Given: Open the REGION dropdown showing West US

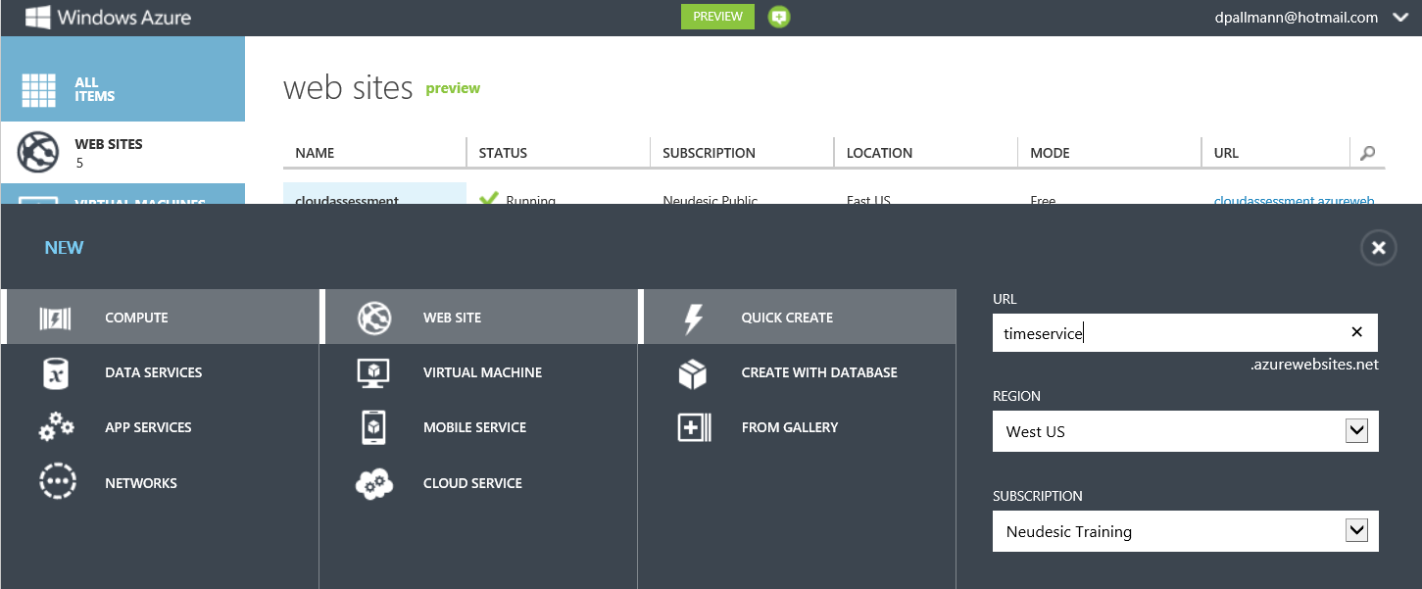Looking at the screenshot, I should 1185,431.
